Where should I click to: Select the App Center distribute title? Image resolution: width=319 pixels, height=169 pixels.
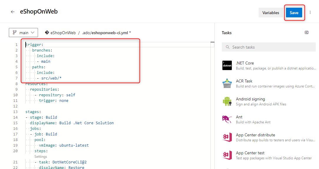coord(255,135)
